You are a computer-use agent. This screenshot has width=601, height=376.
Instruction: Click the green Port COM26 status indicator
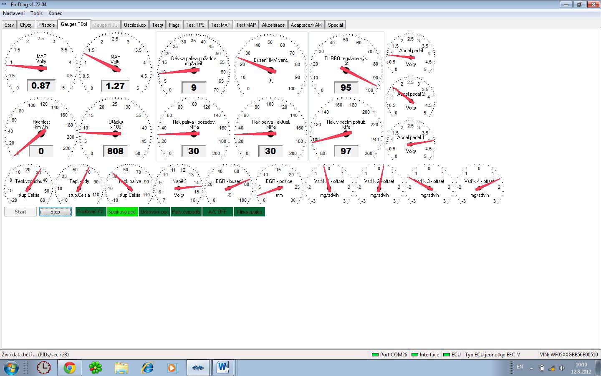(375, 355)
